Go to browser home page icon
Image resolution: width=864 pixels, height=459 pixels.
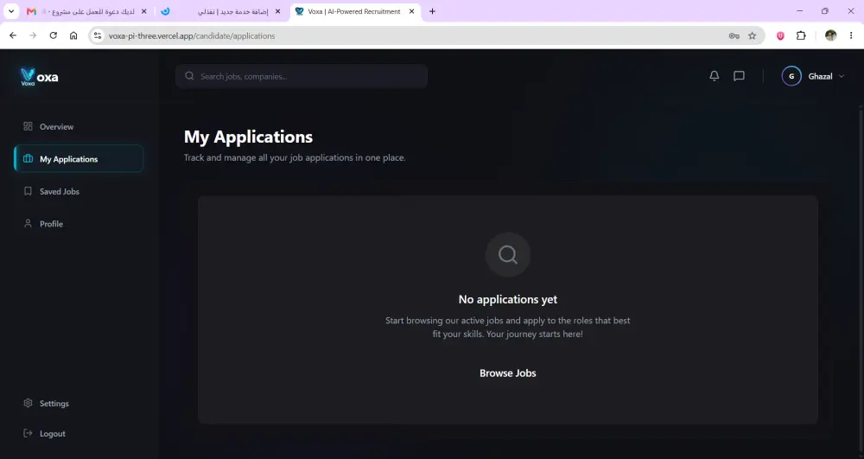tap(73, 35)
